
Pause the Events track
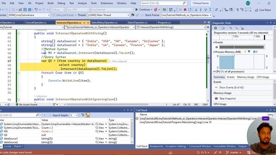[x=216, y=47]
